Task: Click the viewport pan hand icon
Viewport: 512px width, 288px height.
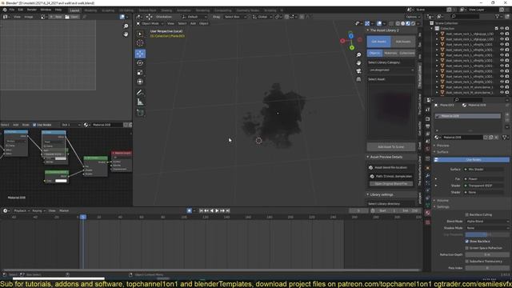Action: 358,62
